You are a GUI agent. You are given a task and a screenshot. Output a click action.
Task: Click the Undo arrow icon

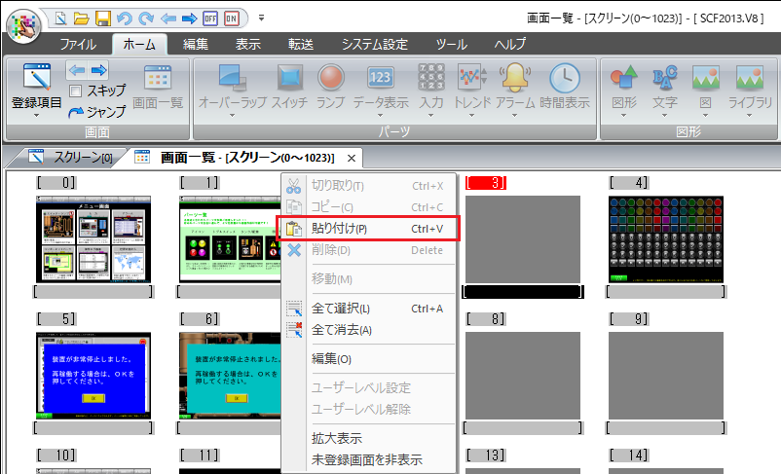[125, 18]
